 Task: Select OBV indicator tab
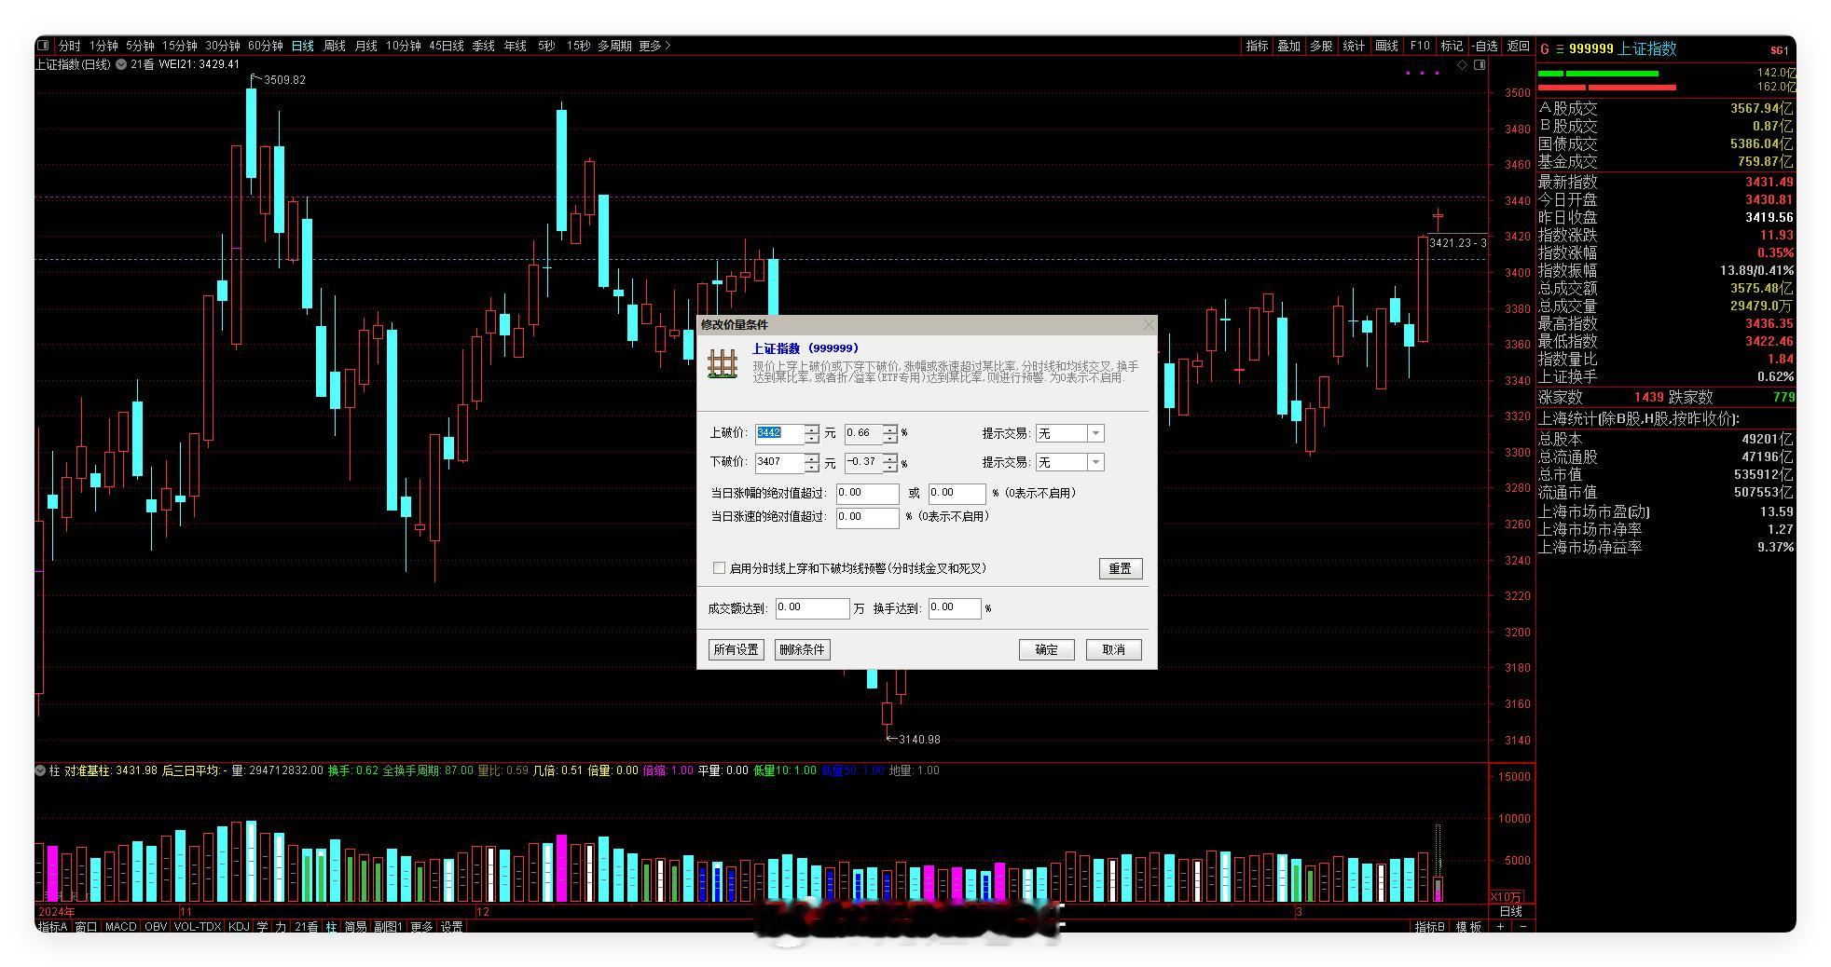coord(156,927)
